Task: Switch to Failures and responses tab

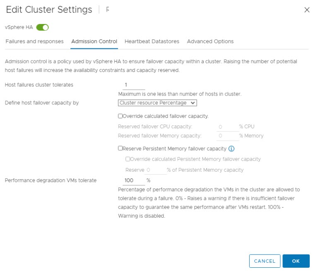Action: 34,41
